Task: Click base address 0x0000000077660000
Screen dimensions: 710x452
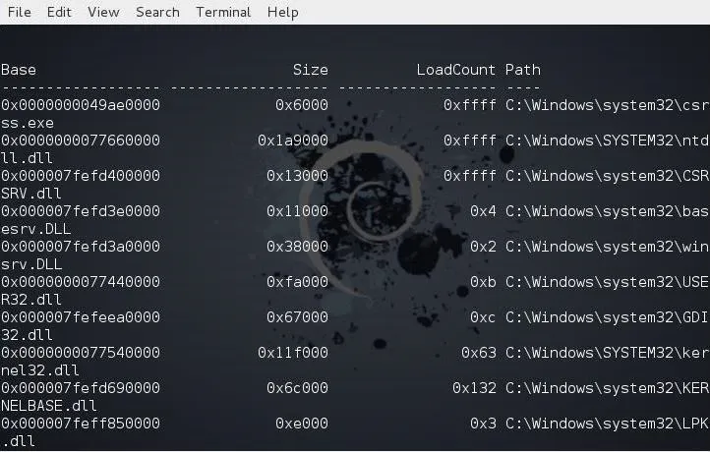Action: (x=81, y=141)
